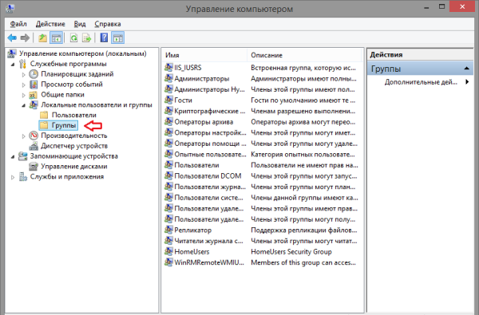479x315 pixels.
Task: Click the Диспетчер устройств icon
Action: 34,146
